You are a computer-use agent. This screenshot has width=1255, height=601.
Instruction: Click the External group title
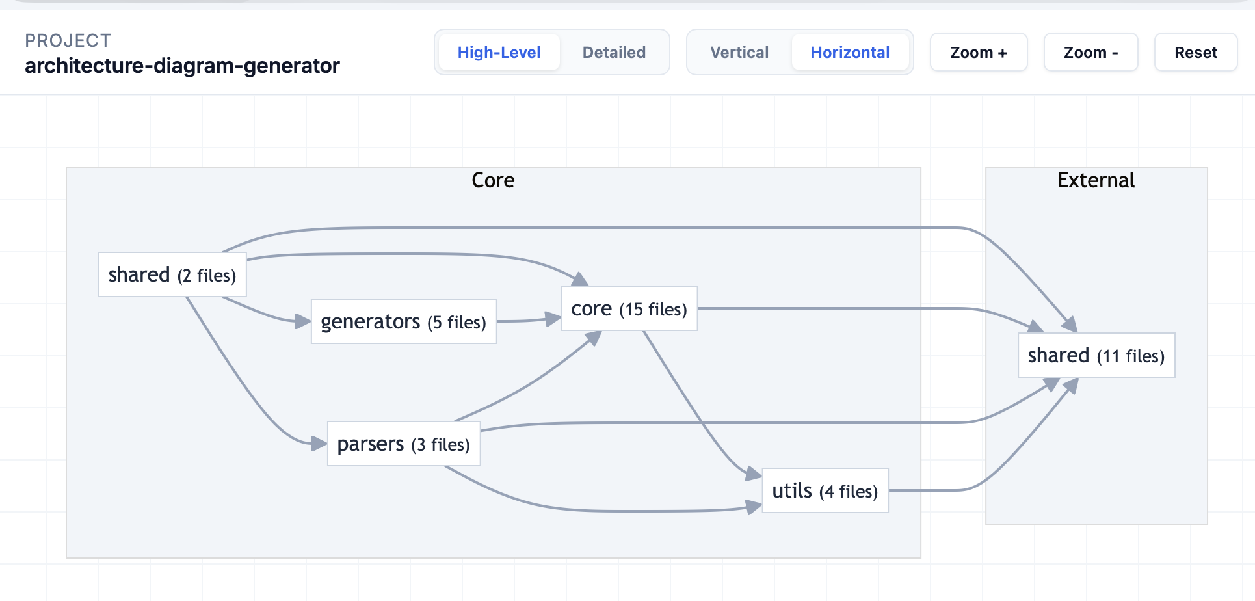tap(1096, 180)
